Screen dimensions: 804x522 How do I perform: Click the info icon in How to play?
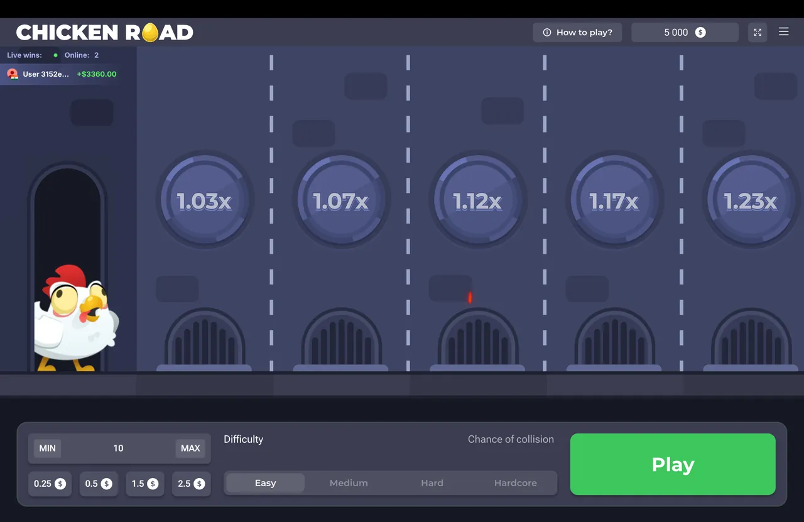[x=546, y=32]
